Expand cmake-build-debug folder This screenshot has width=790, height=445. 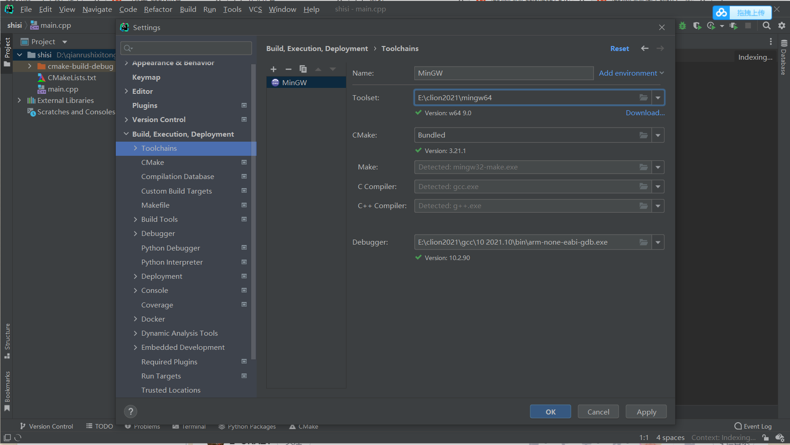click(x=30, y=66)
